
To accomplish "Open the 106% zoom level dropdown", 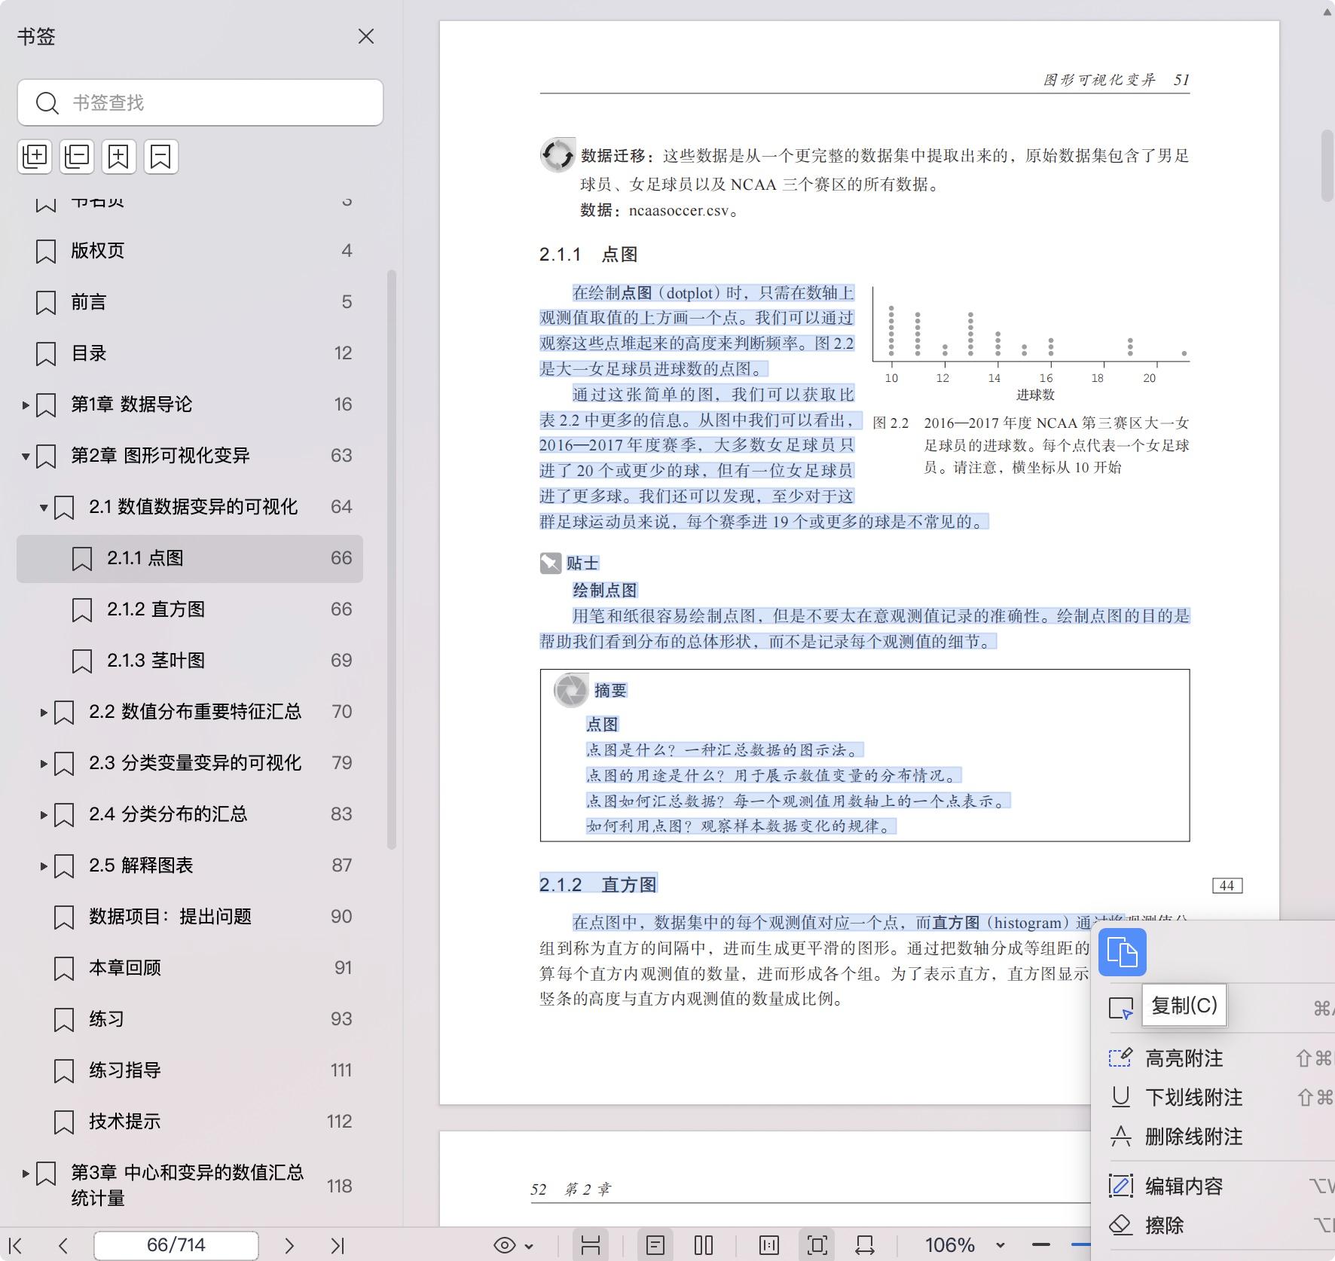I will pyautogui.click(x=1000, y=1246).
